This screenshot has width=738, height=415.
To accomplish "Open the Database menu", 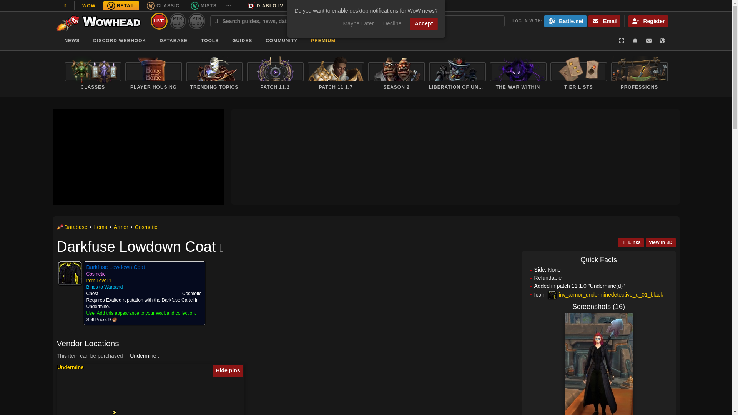I will coord(173,41).
